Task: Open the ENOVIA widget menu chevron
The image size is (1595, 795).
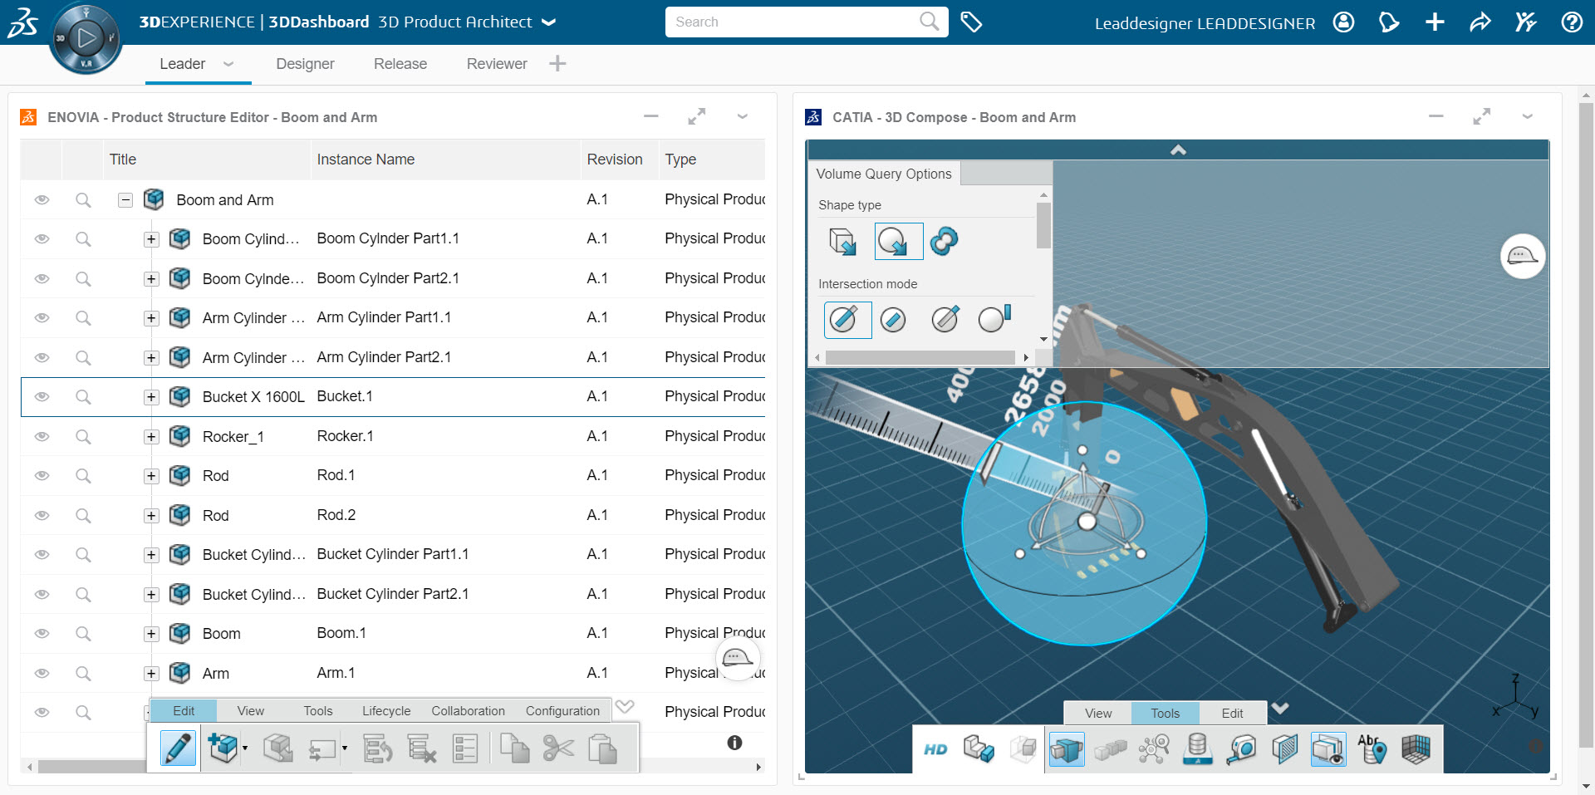Action: (743, 117)
